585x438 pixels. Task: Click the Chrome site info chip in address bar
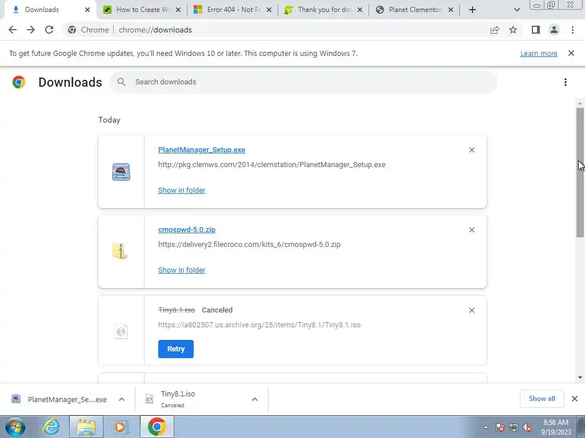coord(89,30)
